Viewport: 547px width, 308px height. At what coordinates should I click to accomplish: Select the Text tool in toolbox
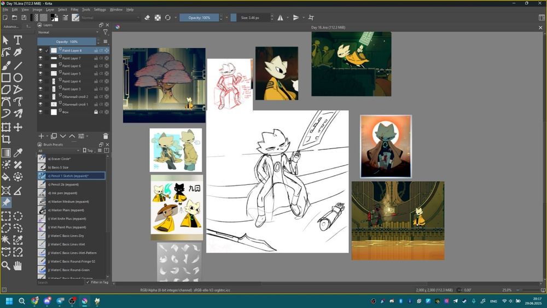18,40
